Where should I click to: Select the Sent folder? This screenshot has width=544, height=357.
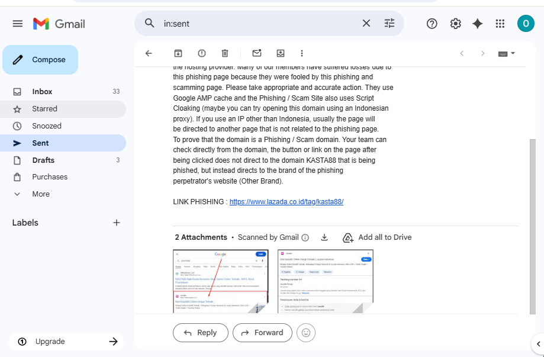coord(63,143)
